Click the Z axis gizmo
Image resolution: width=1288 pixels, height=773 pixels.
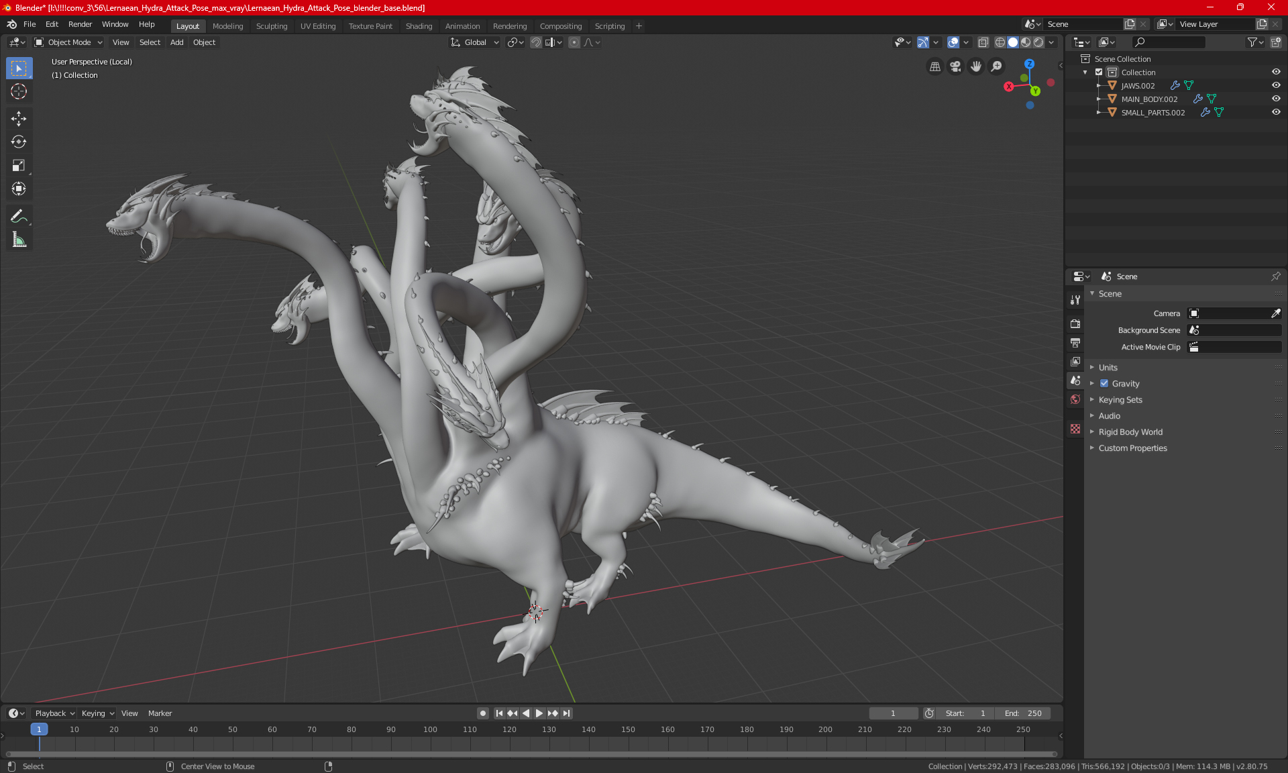coord(1029,64)
